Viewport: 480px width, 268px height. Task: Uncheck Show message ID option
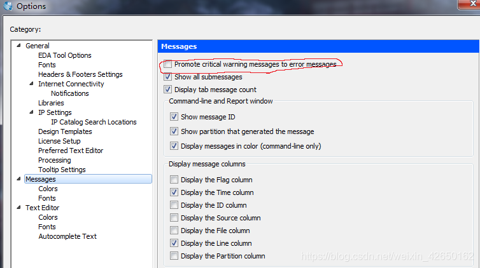pos(174,117)
